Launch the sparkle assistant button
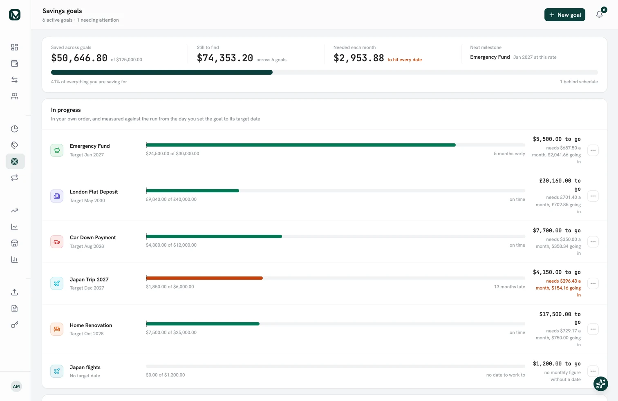The height and width of the screenshot is (401, 618). (x=601, y=384)
